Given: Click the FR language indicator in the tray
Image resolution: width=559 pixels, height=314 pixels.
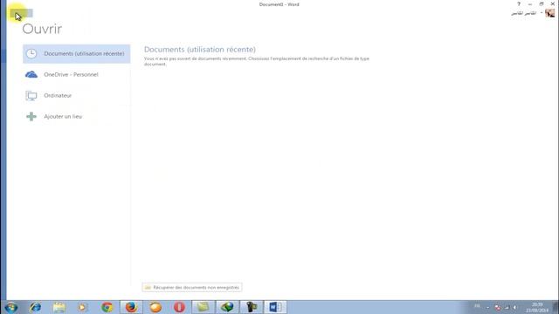Looking at the screenshot, I should point(477,306).
